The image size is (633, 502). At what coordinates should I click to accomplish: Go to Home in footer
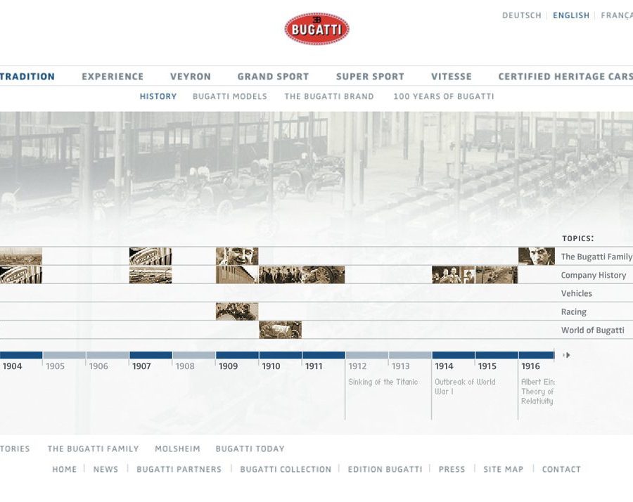[x=65, y=470]
